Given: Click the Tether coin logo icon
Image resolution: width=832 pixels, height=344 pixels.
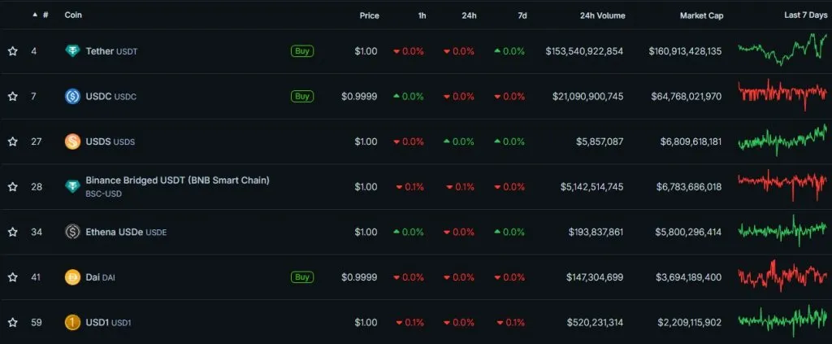Looking at the screenshot, I should 72,51.
